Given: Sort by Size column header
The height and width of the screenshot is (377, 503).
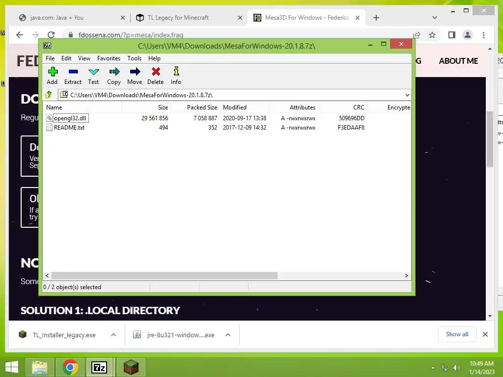Looking at the screenshot, I should click(x=146, y=108).
